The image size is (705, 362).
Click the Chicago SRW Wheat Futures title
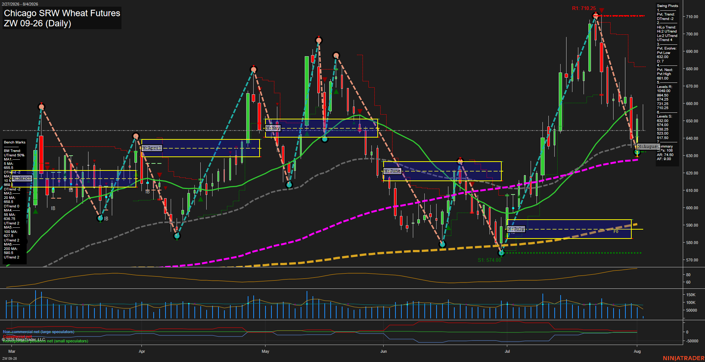coord(62,13)
